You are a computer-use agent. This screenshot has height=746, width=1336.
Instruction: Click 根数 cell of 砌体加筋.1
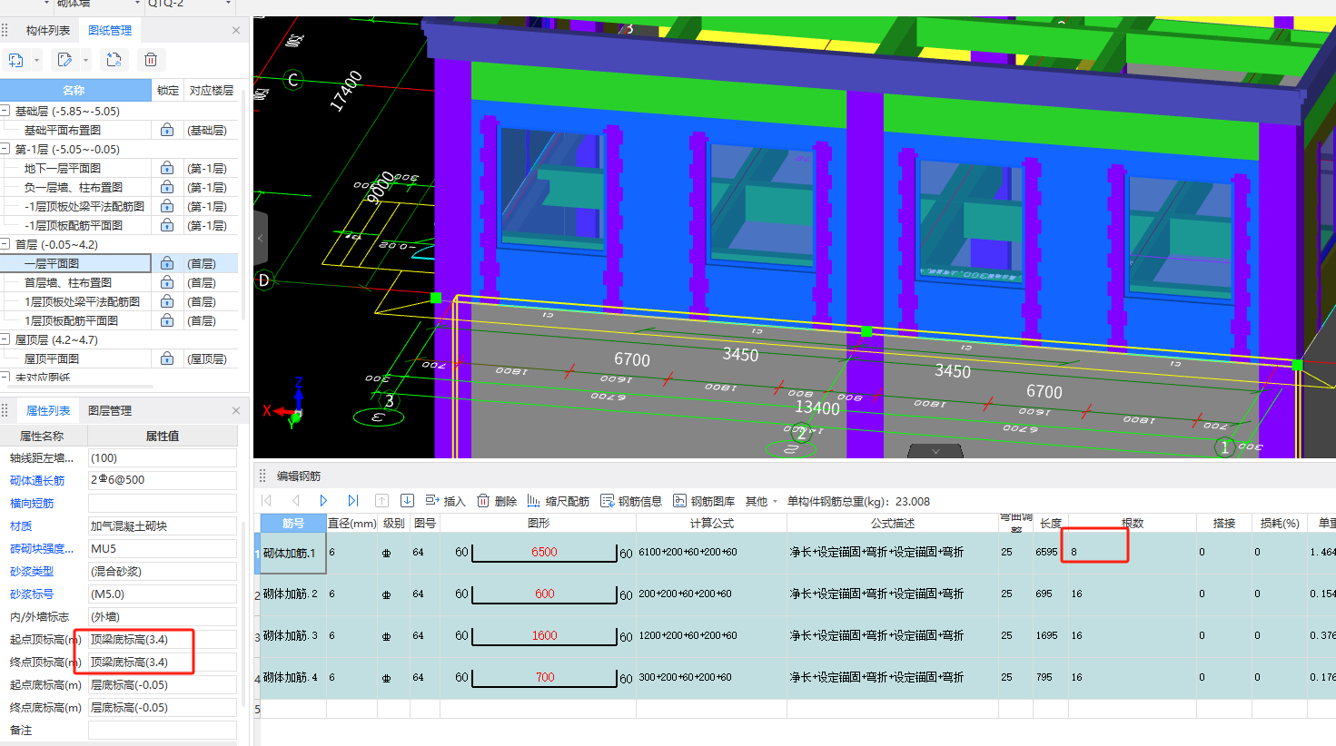coord(1133,552)
